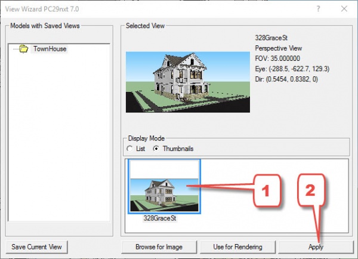358x259 pixels.
Task: Open Browse for Image
Action: 158,246
